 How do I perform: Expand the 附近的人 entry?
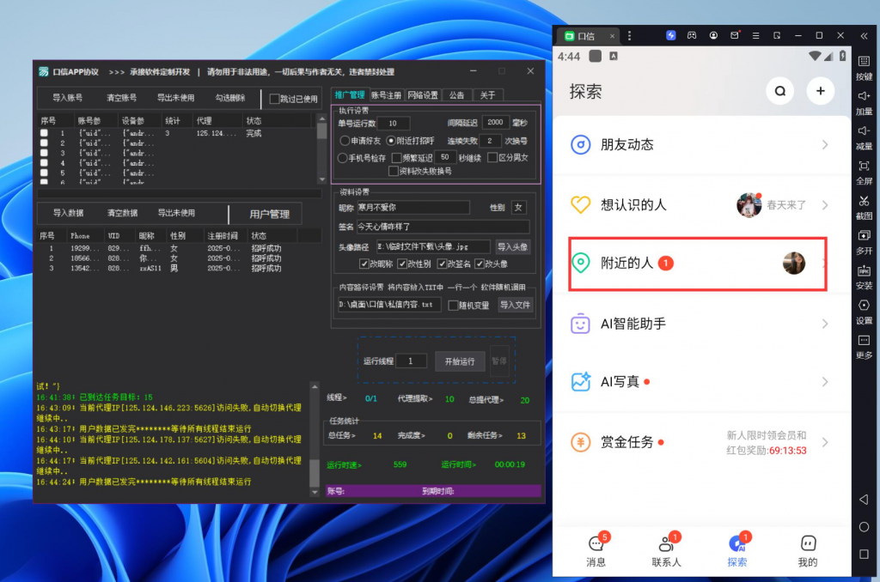tap(698, 264)
